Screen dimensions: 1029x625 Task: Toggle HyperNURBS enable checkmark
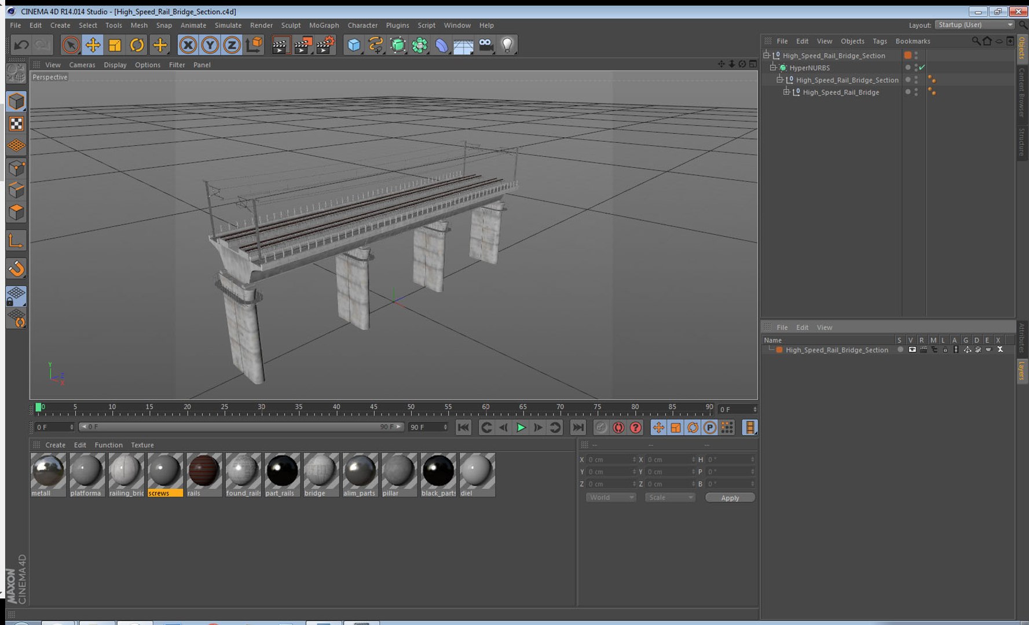pyautogui.click(x=922, y=68)
